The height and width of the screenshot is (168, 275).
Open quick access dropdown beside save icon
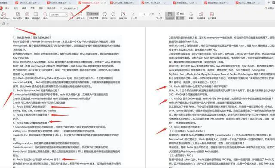[x=8, y=24]
